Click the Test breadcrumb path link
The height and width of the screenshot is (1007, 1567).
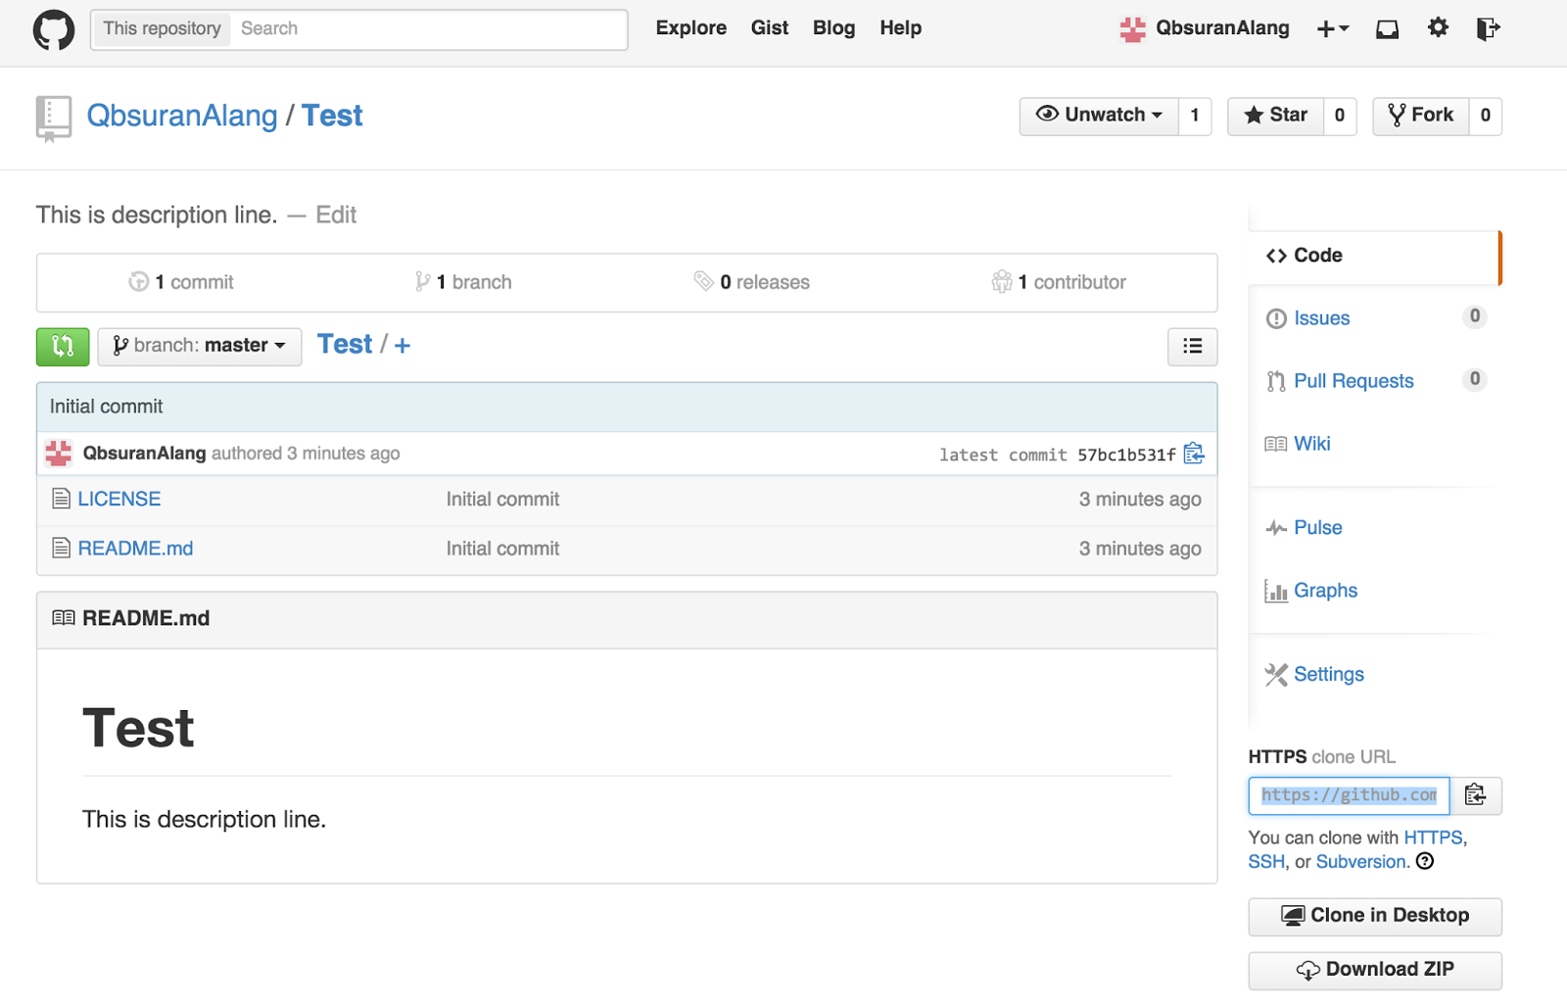[x=345, y=345]
